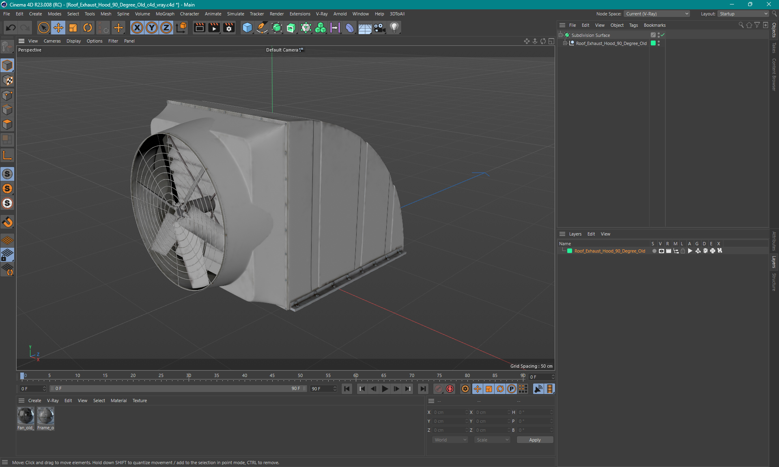Add an Extrude generator icon
779x467 pixels.
(291, 28)
